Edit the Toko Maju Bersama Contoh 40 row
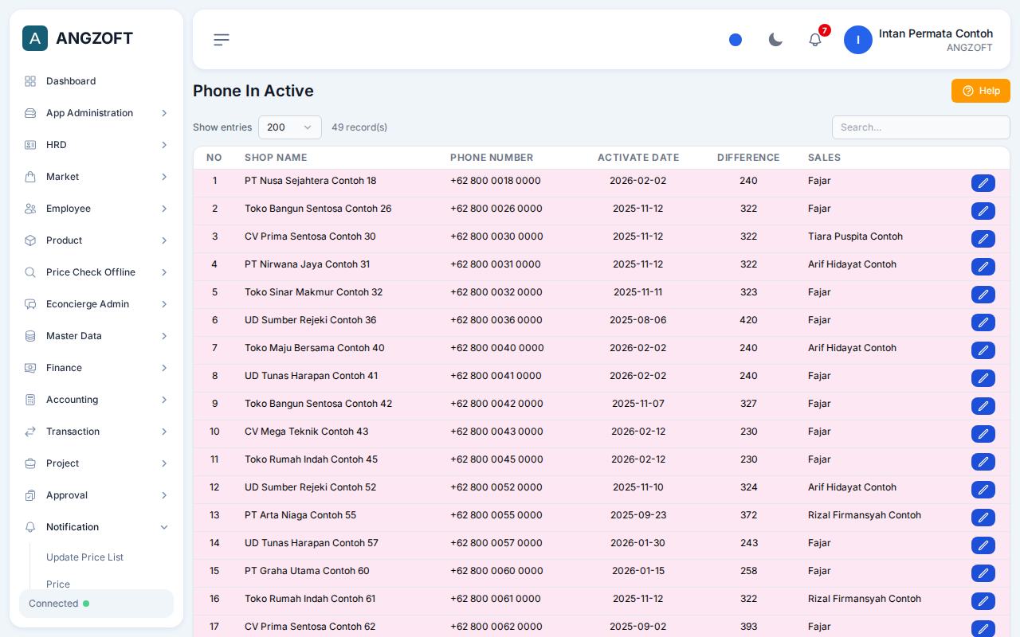The width and height of the screenshot is (1020, 637). [983, 350]
